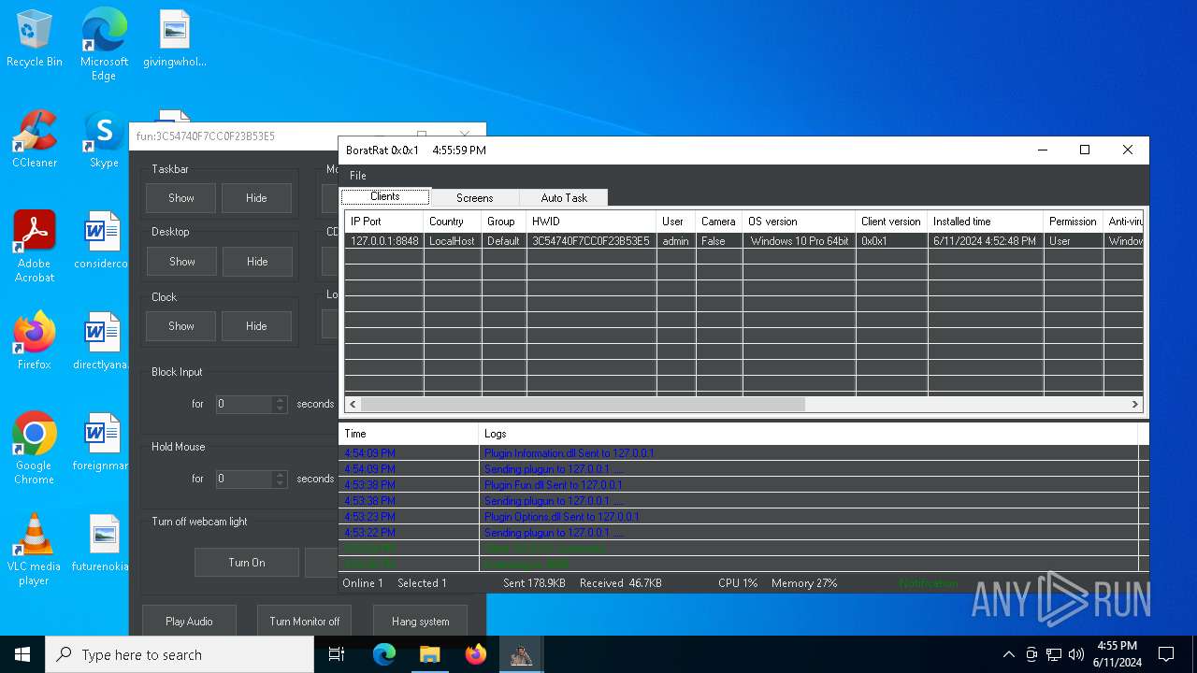1197x673 pixels.
Task: Open network status tray icon
Action: (x=1054, y=654)
